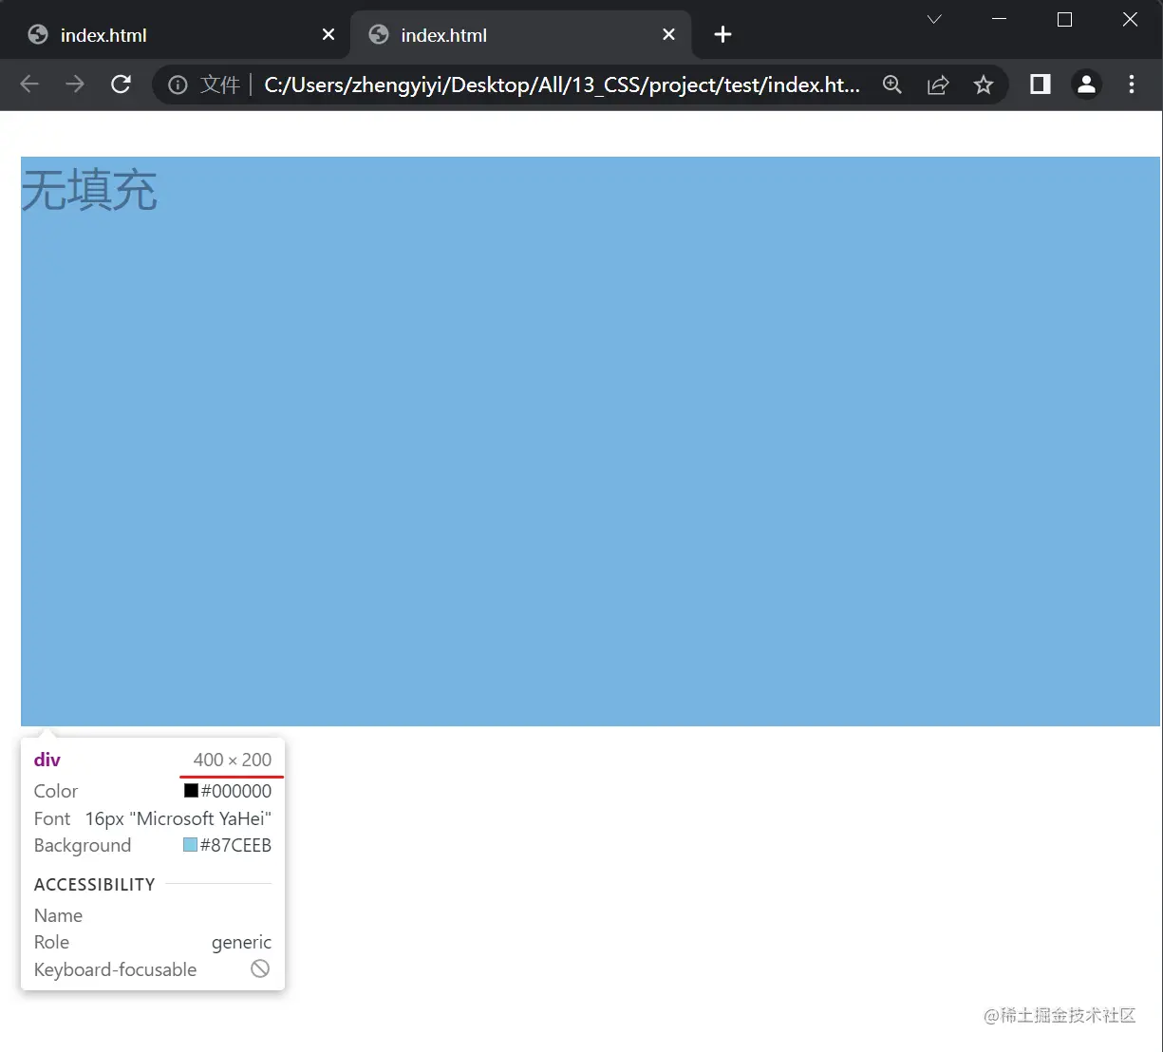Open the Chrome three-dot menu
Screen dimensions: 1163x1052
tap(1132, 85)
